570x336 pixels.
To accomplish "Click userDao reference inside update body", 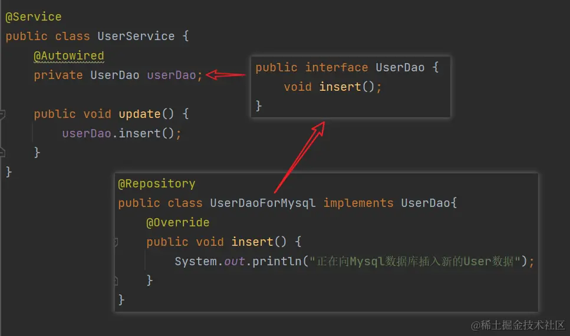I will tap(87, 133).
